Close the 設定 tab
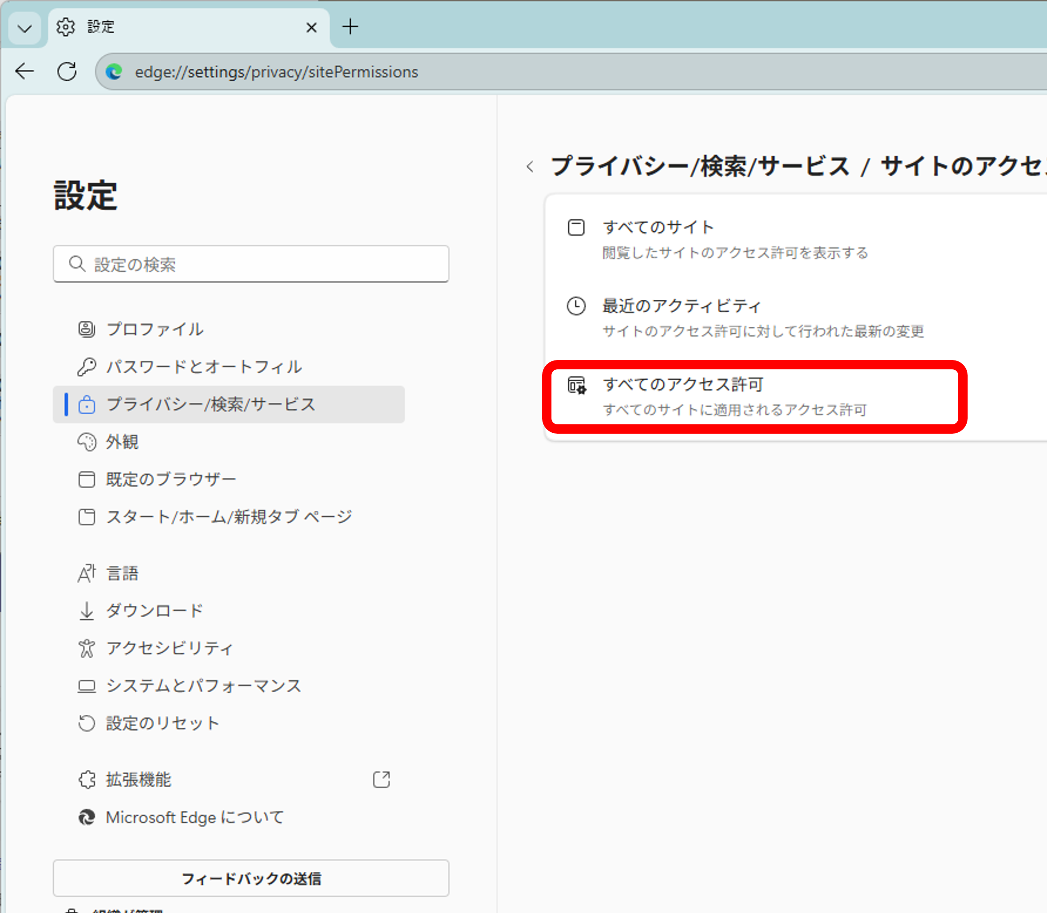Screen dimensions: 1047x913 311,27
